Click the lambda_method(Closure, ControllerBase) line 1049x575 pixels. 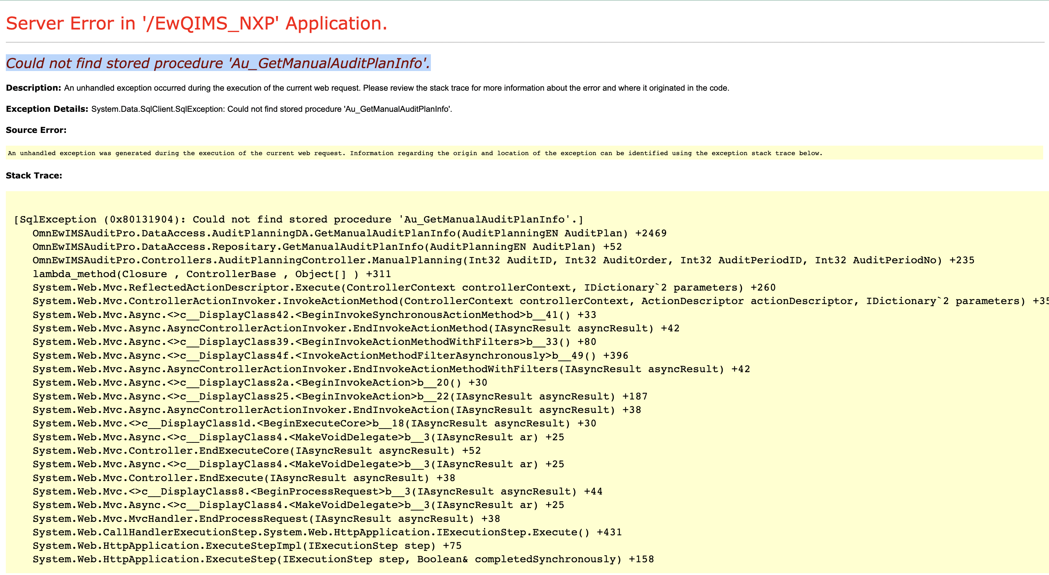(x=212, y=274)
